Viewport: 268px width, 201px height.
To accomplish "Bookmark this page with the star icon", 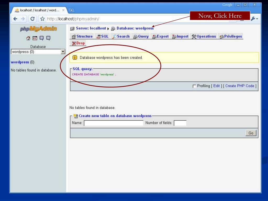I will click(42, 19).
